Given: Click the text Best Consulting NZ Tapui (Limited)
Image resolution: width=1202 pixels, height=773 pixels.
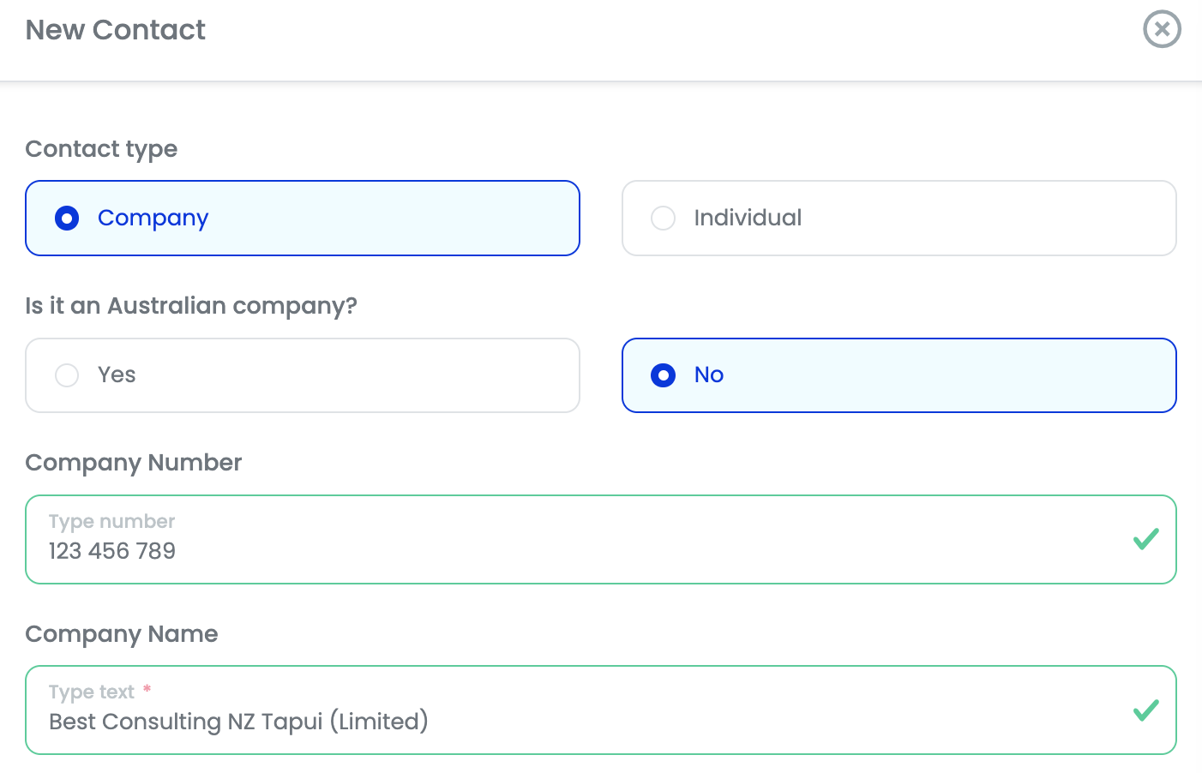Looking at the screenshot, I should pyautogui.click(x=238, y=722).
